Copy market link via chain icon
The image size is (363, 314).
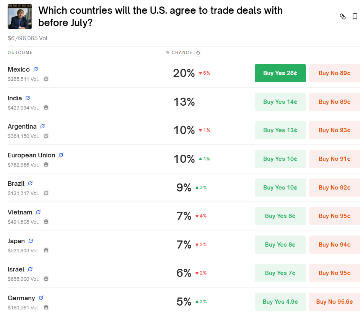point(343,16)
